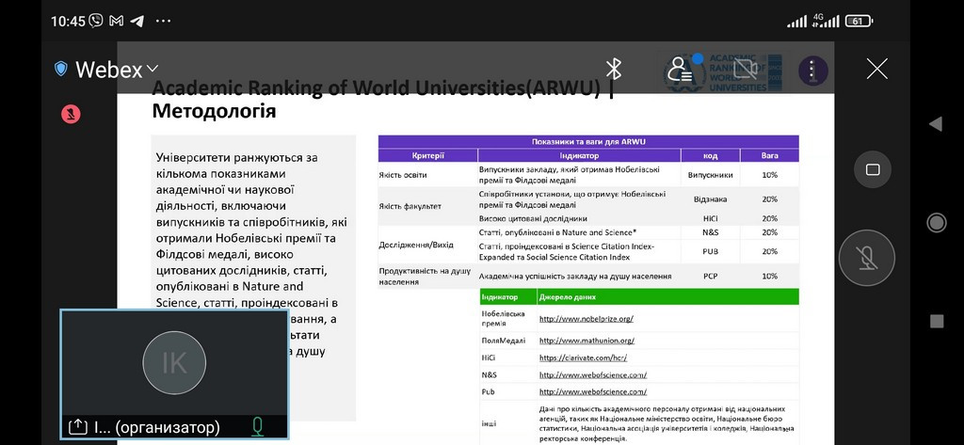Tap the red muted microphone indicator
Viewport: 964px width, 445px height.
[x=71, y=114]
